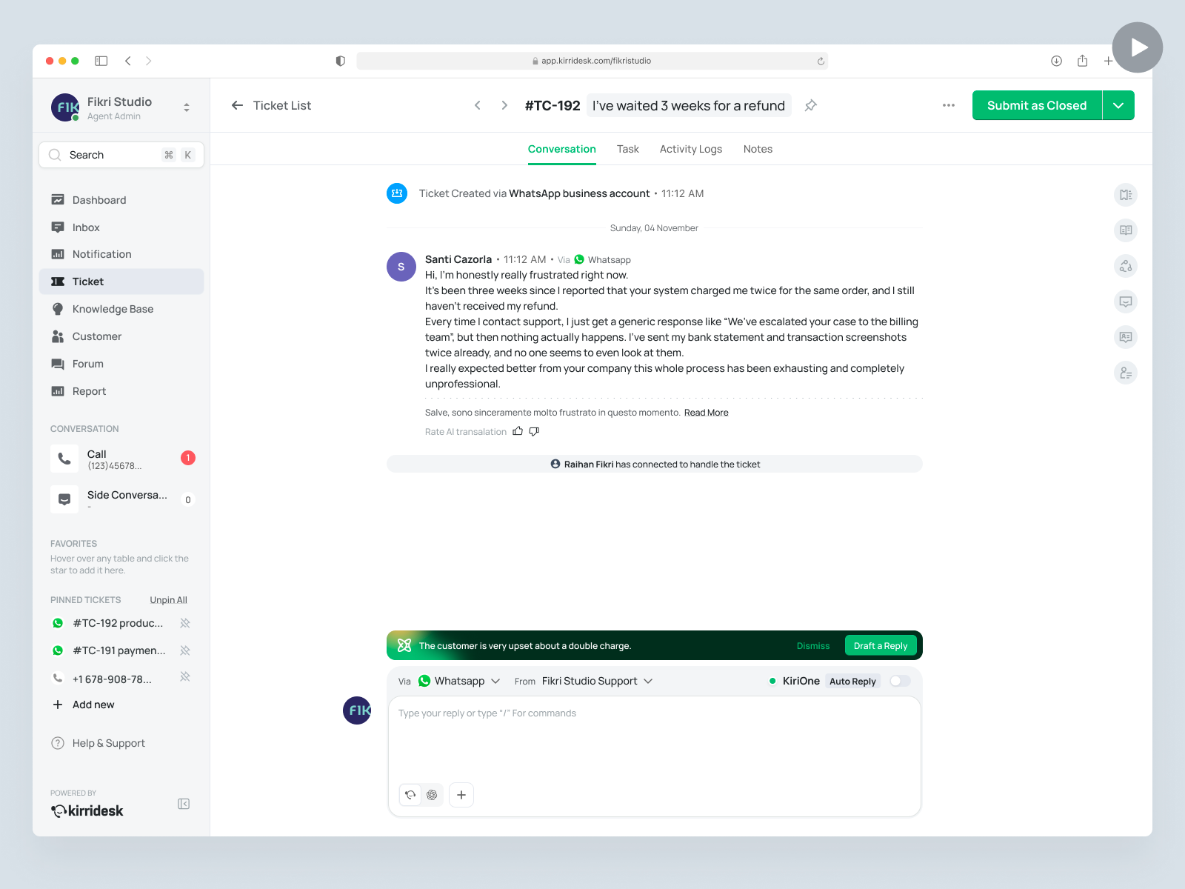Click the thumbs down AI translation rating
The image size is (1185, 889).
point(534,431)
